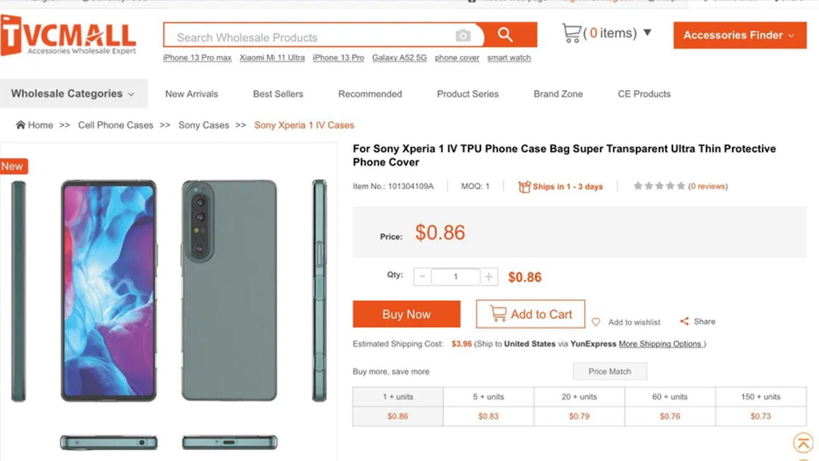
Task: Click the TVCMALL logo
Action: pos(68,36)
